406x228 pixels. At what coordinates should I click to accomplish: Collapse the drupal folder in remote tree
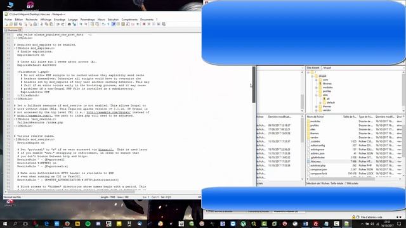pyautogui.click(x=312, y=76)
